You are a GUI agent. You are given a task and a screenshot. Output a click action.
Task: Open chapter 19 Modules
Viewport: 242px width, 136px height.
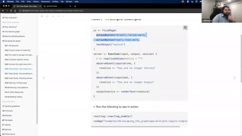tap(7, 116)
